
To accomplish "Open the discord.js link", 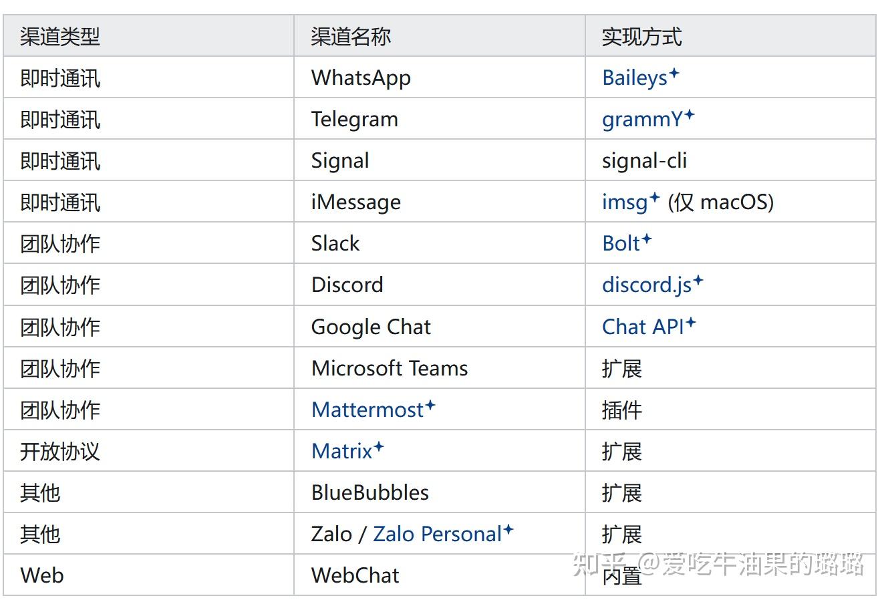I will (x=646, y=285).
